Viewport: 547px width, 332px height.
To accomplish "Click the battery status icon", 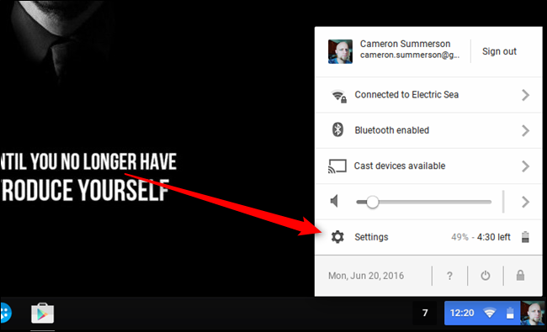I will click(525, 237).
